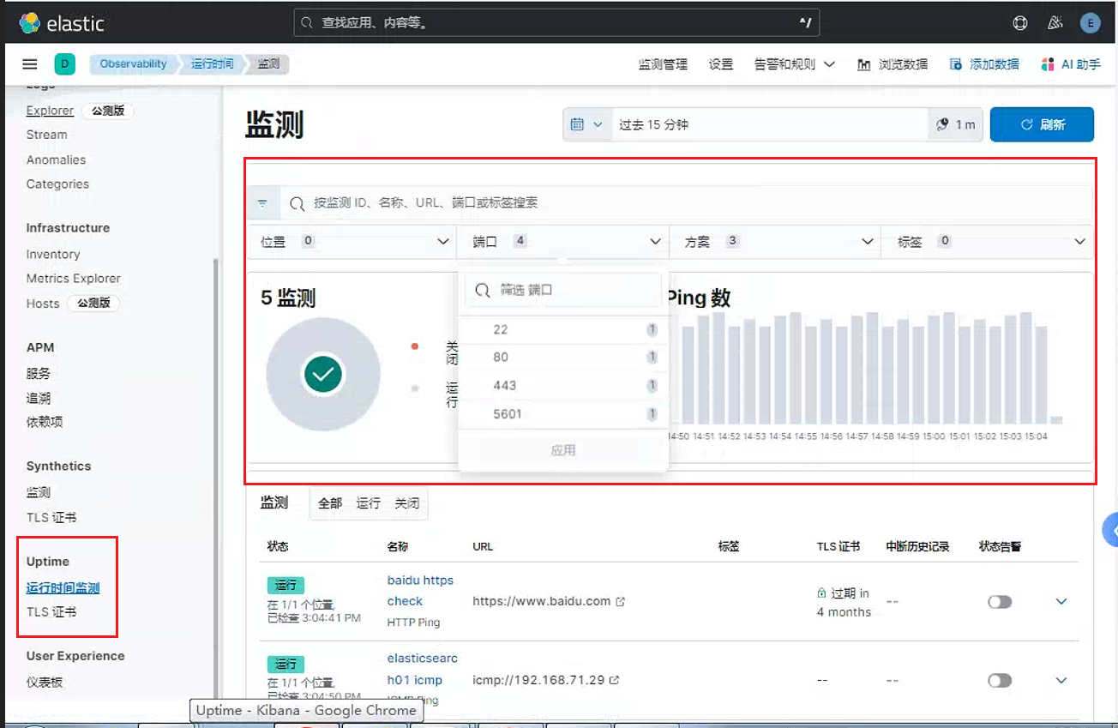This screenshot has height=728, width=1118.
Task: Open external link icon for baidu URL
Action: click(621, 602)
